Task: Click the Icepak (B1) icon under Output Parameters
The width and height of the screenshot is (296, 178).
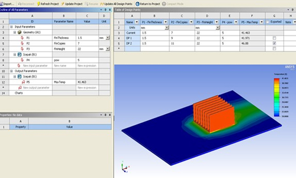Action: 19,77
